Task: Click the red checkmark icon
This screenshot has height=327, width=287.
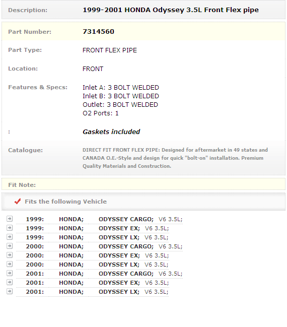Action: 18,201
